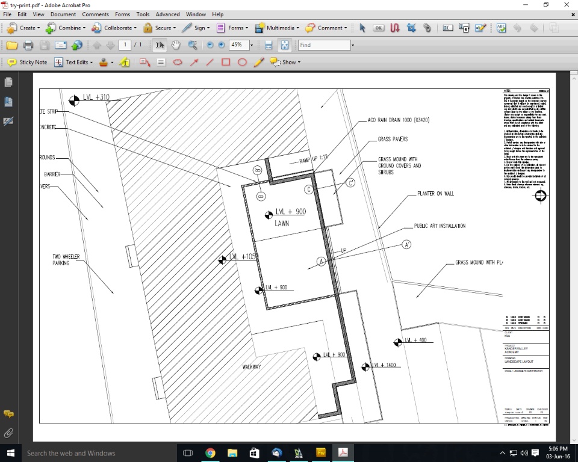Viewport: 578px width, 462px height.
Task: Select the Highlight Text tool
Action: point(125,63)
